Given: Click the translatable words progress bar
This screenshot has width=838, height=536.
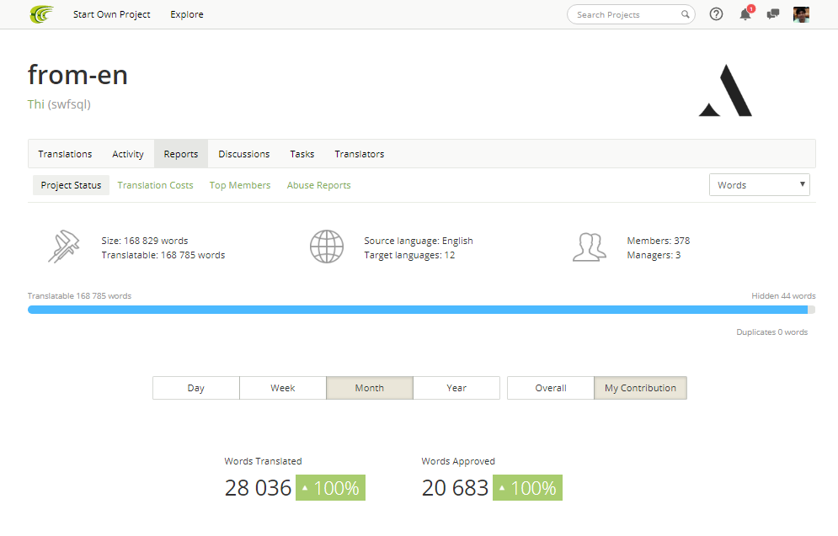Looking at the screenshot, I should pyautogui.click(x=422, y=310).
